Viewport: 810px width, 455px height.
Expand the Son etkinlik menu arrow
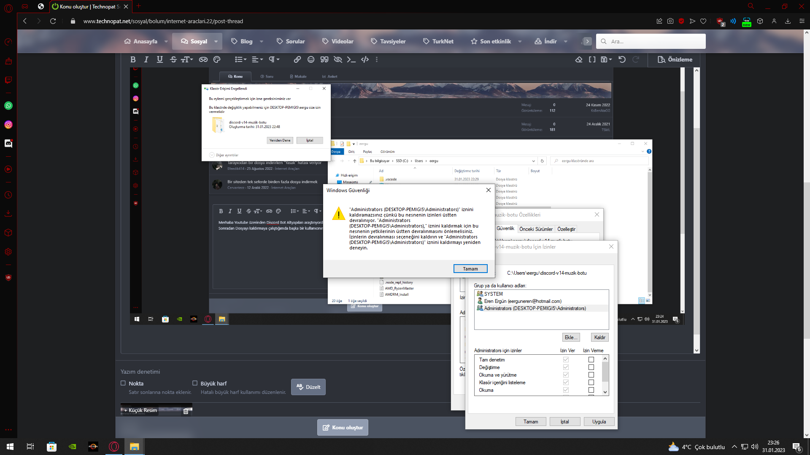pos(520,41)
